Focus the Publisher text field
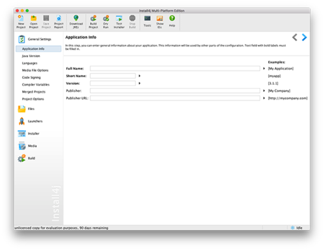Viewport: 324px width, 250px height. pyautogui.click(x=175, y=91)
